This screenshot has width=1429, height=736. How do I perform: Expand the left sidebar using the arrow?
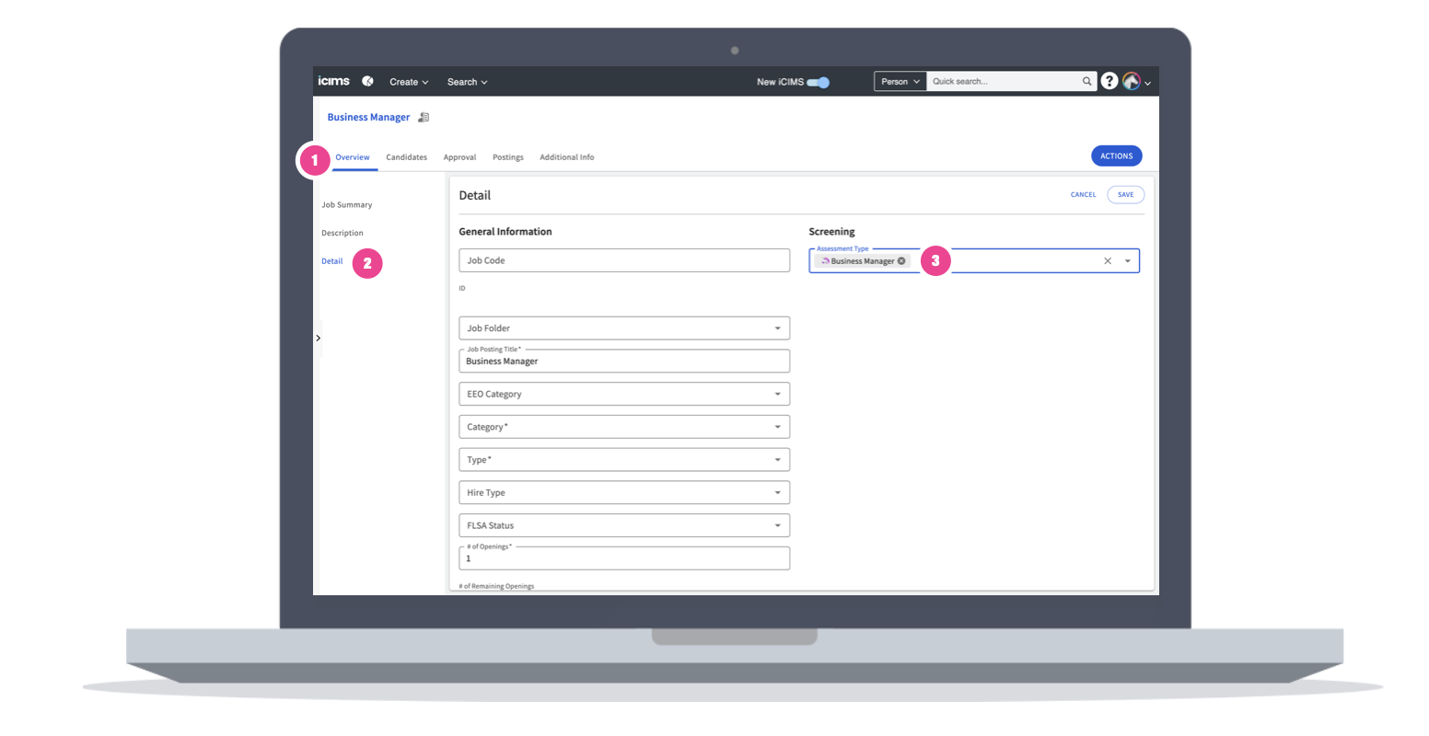319,339
